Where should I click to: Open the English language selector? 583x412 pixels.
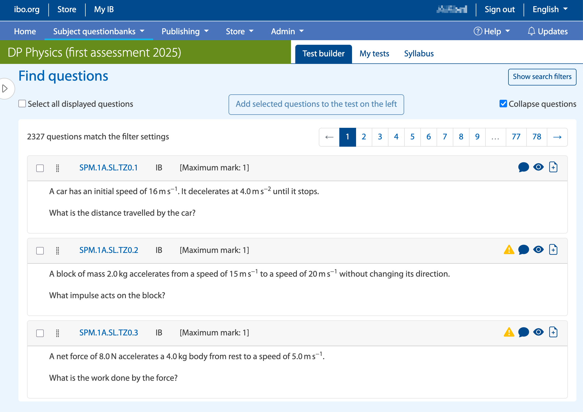click(550, 9)
